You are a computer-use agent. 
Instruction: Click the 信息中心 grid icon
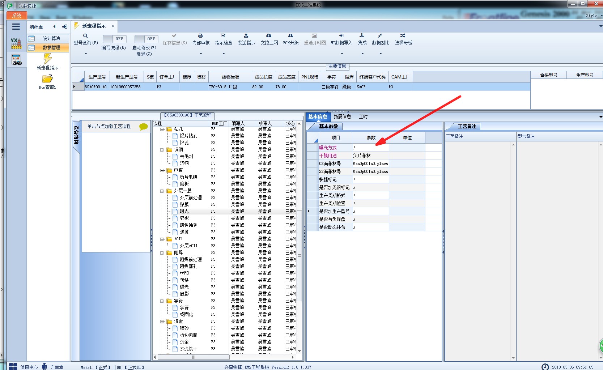pos(13,366)
